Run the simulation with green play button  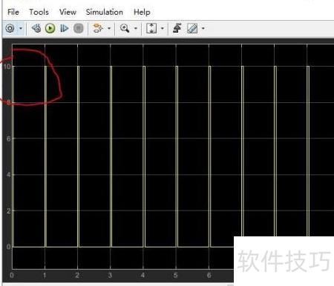pos(50,28)
